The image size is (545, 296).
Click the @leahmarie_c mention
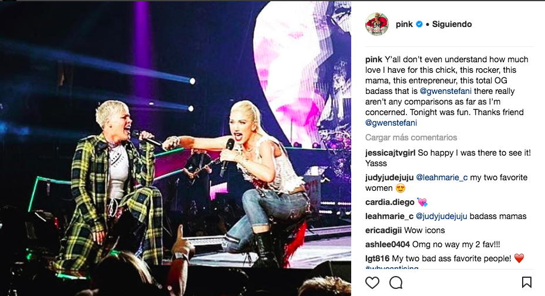point(442,177)
